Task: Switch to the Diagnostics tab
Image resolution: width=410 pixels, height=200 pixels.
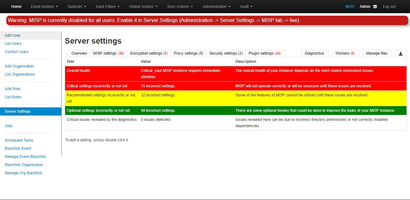Action: [x=314, y=53]
